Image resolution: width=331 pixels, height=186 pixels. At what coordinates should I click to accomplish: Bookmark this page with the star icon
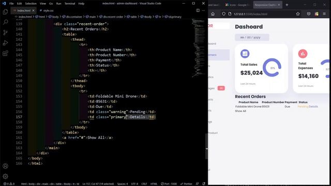click(298, 14)
